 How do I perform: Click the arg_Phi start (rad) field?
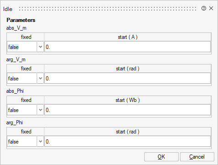tap(127, 141)
